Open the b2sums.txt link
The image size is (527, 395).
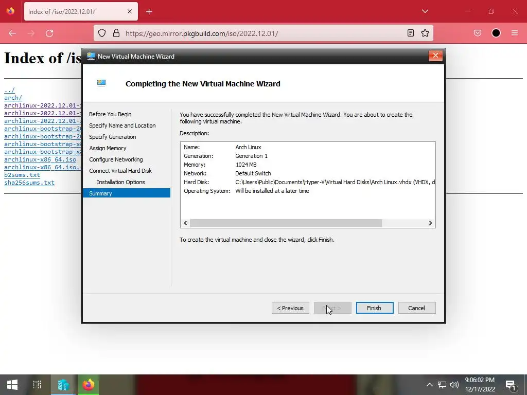click(22, 175)
